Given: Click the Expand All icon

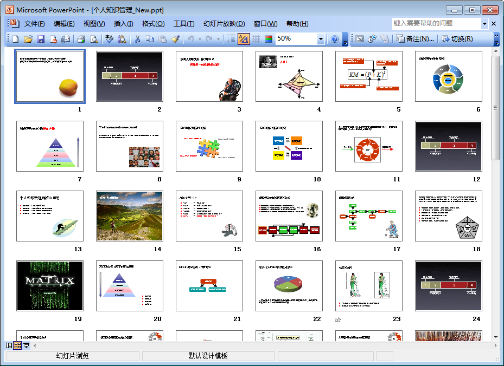Looking at the screenshot, I should click(x=231, y=39).
